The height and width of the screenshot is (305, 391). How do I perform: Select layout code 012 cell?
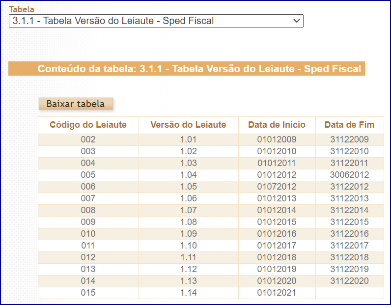pos(88,257)
